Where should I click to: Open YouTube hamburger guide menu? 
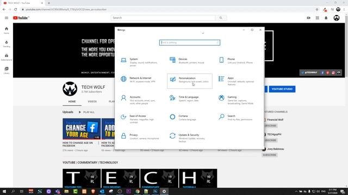[x=7, y=18]
